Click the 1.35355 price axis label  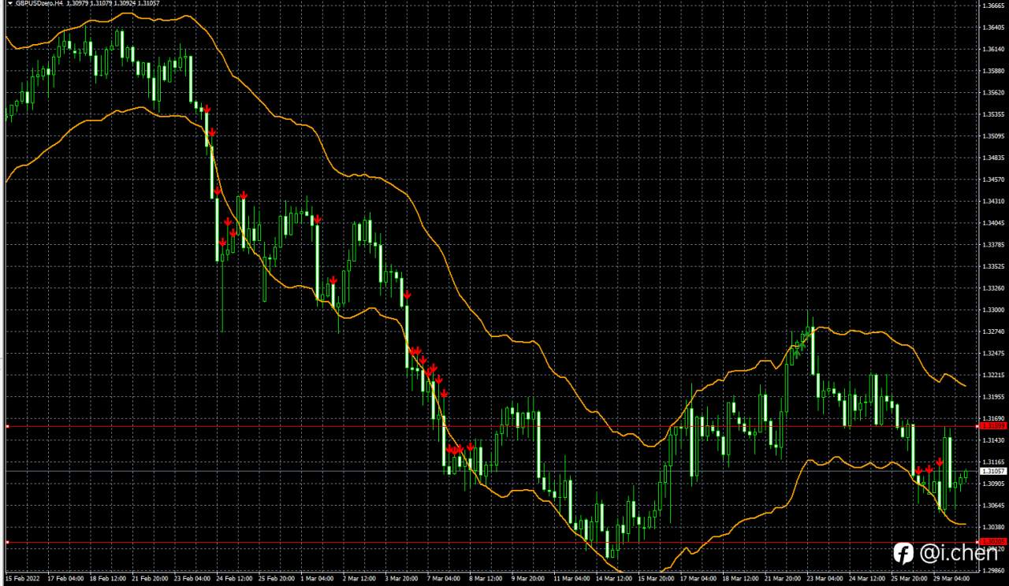click(993, 114)
